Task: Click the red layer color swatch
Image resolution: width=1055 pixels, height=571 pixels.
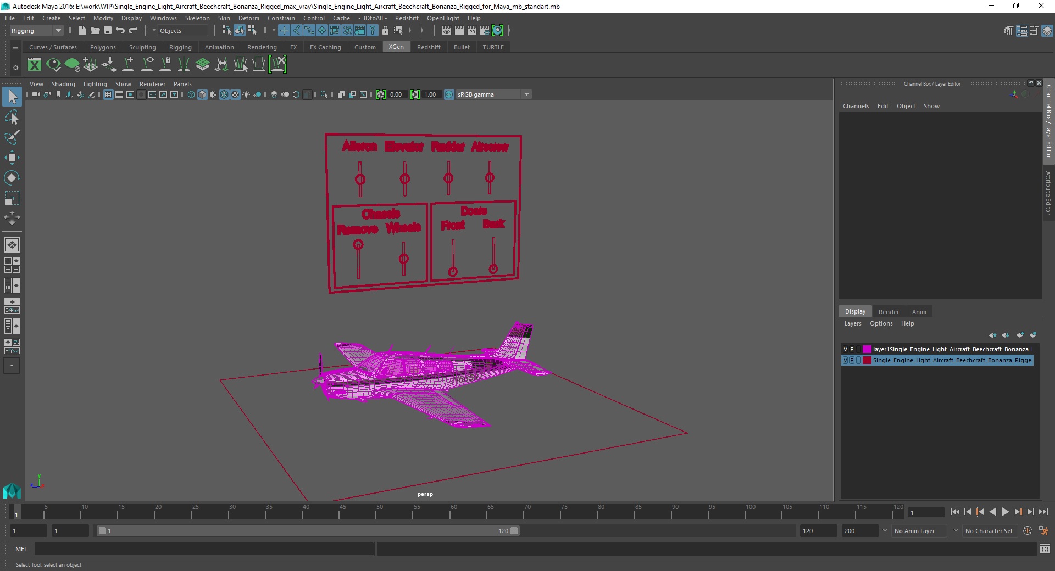Action: [x=867, y=360]
